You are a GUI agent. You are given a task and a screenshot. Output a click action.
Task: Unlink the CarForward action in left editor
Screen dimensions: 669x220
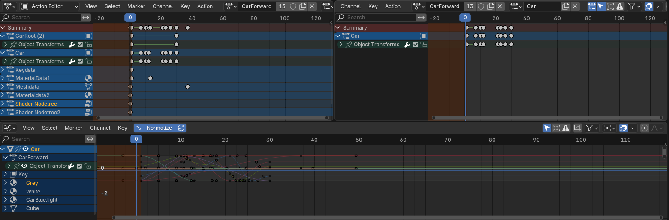tap(312, 6)
